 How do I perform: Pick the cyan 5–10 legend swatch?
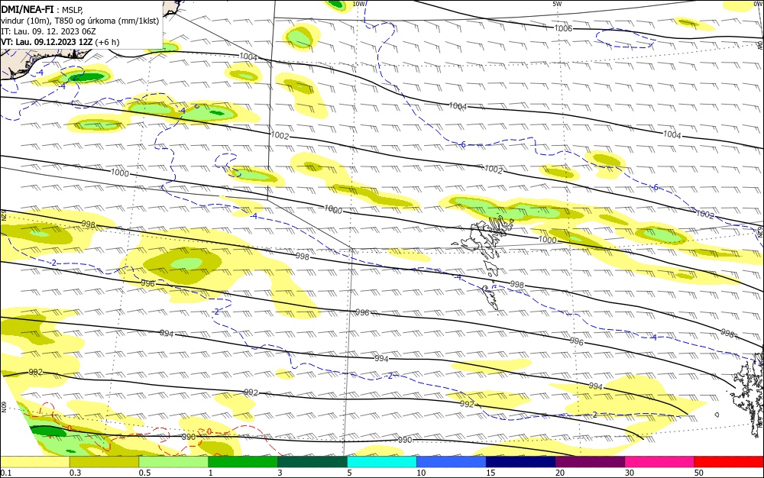pyautogui.click(x=382, y=462)
